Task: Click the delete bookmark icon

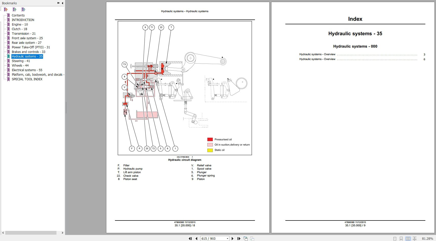Action: click(x=6, y=10)
